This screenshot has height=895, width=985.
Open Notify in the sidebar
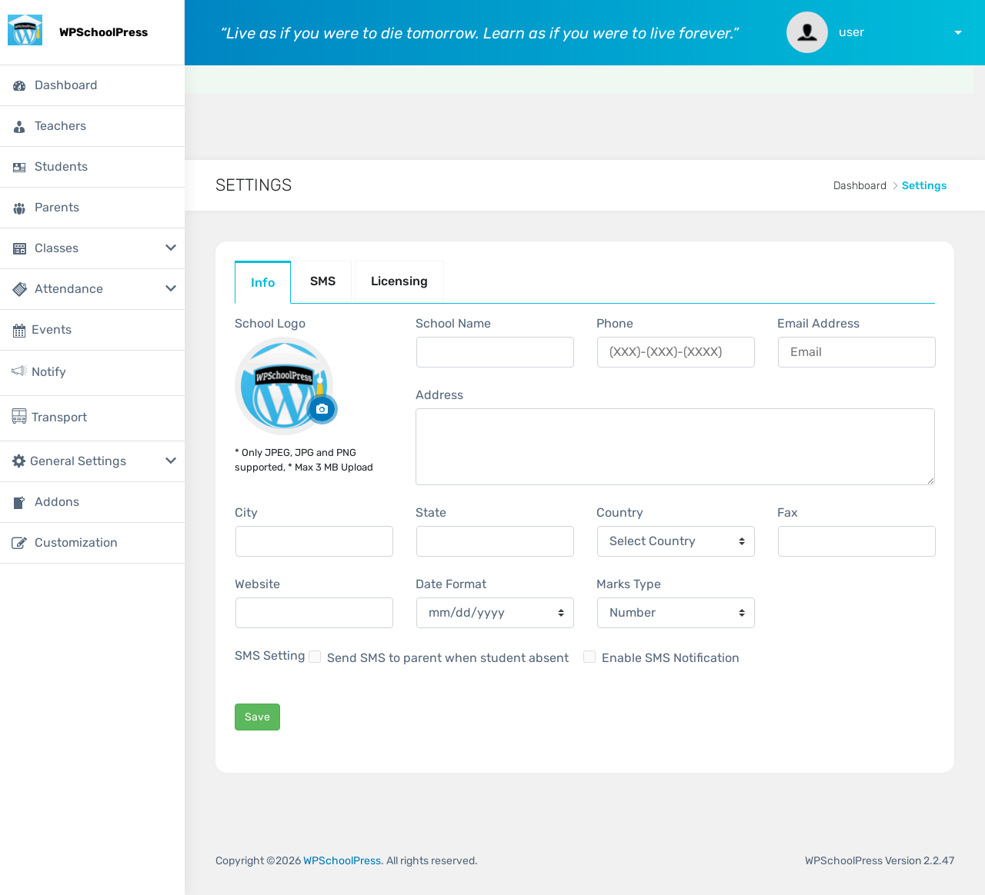[92, 373]
